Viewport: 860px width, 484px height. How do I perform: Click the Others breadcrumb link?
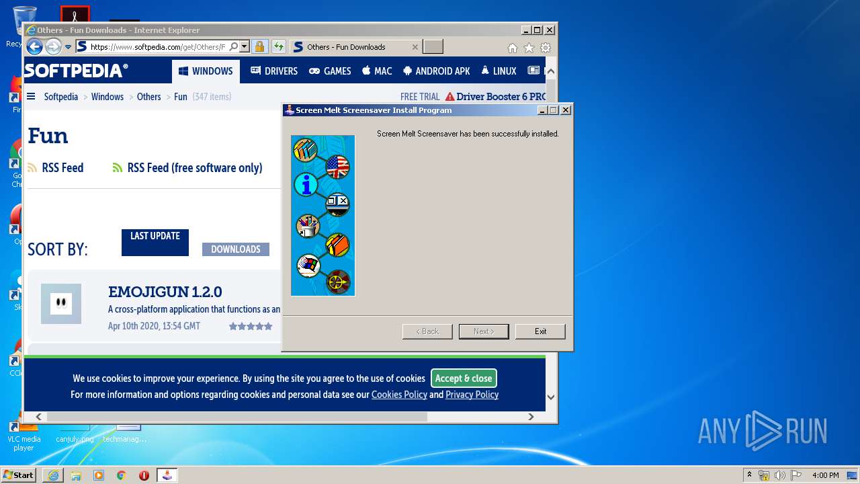148,97
